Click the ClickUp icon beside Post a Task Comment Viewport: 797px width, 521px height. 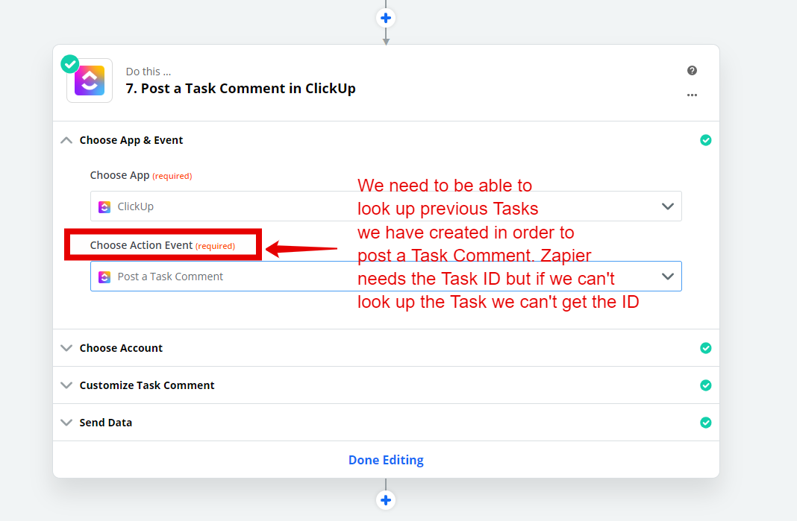point(104,277)
